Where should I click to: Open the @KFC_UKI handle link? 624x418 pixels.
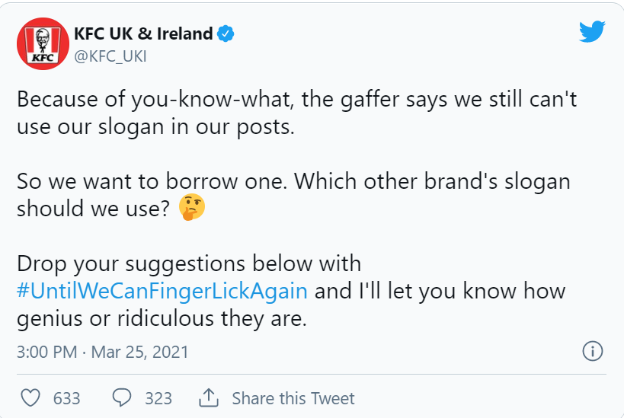110,56
